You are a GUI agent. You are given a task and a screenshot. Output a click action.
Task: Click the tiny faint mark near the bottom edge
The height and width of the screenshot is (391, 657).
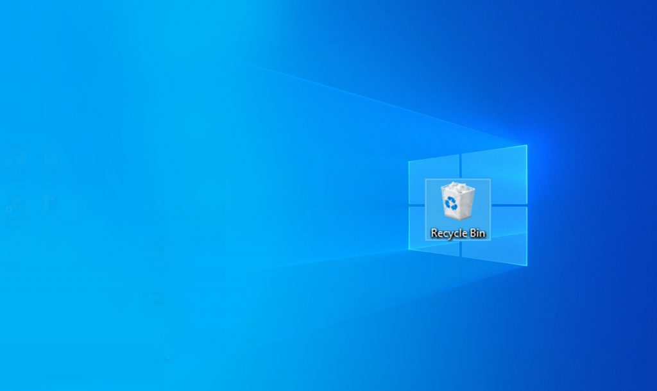click(167, 360)
